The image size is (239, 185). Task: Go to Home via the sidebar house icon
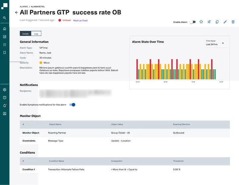5,29
